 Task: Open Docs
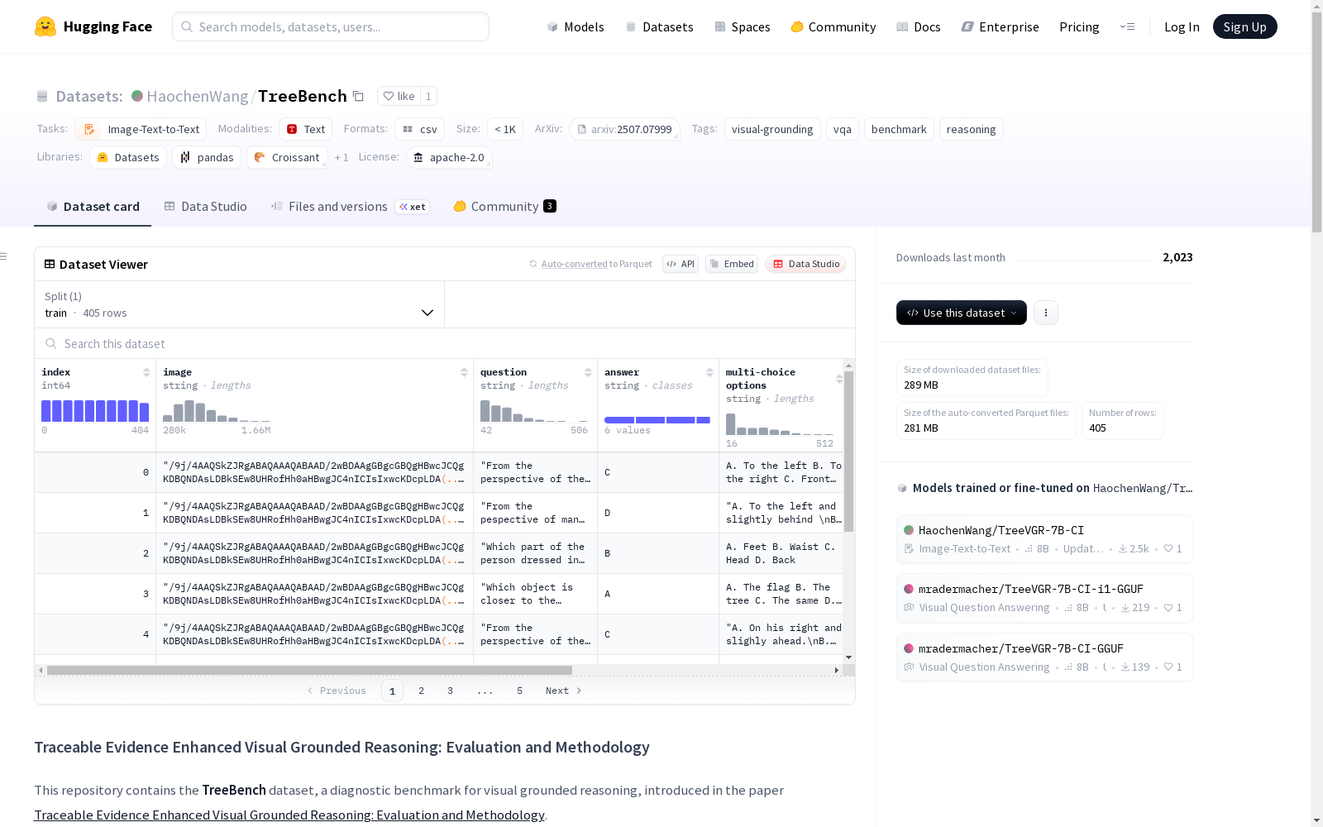click(x=919, y=26)
